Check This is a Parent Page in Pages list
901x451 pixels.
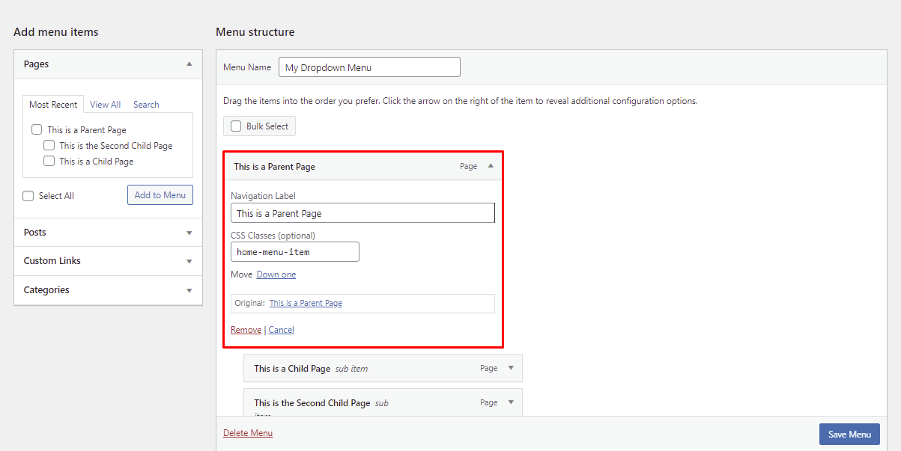coord(37,129)
